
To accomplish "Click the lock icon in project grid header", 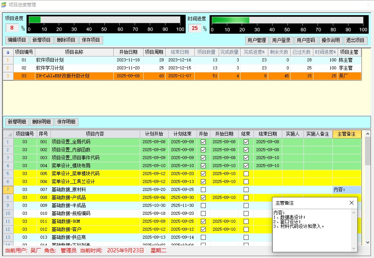I will (8, 52).
